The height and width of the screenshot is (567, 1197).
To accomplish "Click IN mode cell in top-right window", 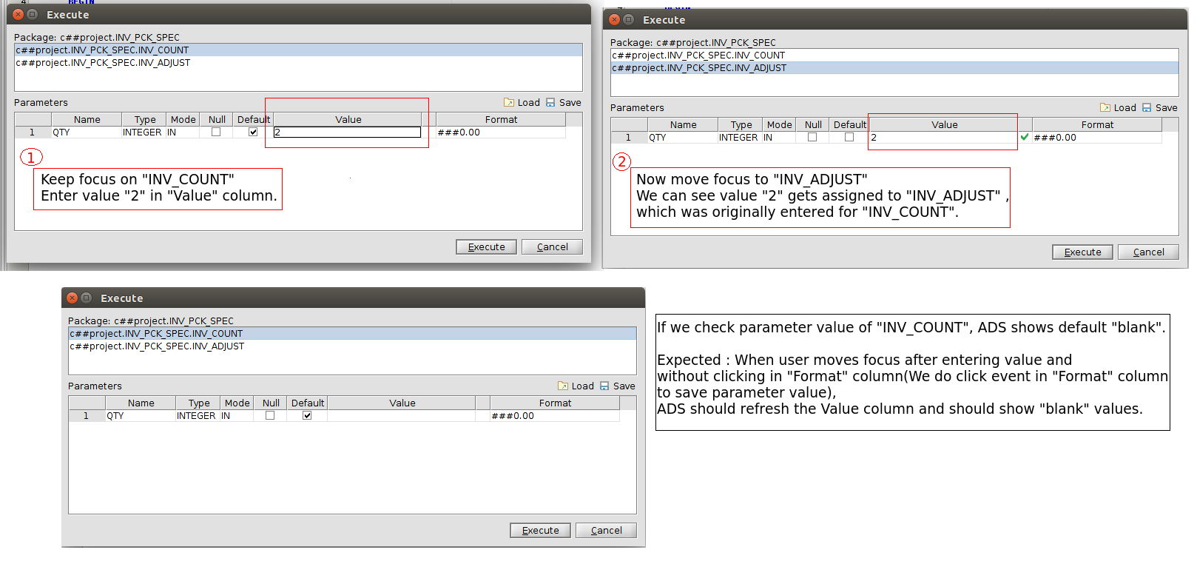I will [x=779, y=137].
